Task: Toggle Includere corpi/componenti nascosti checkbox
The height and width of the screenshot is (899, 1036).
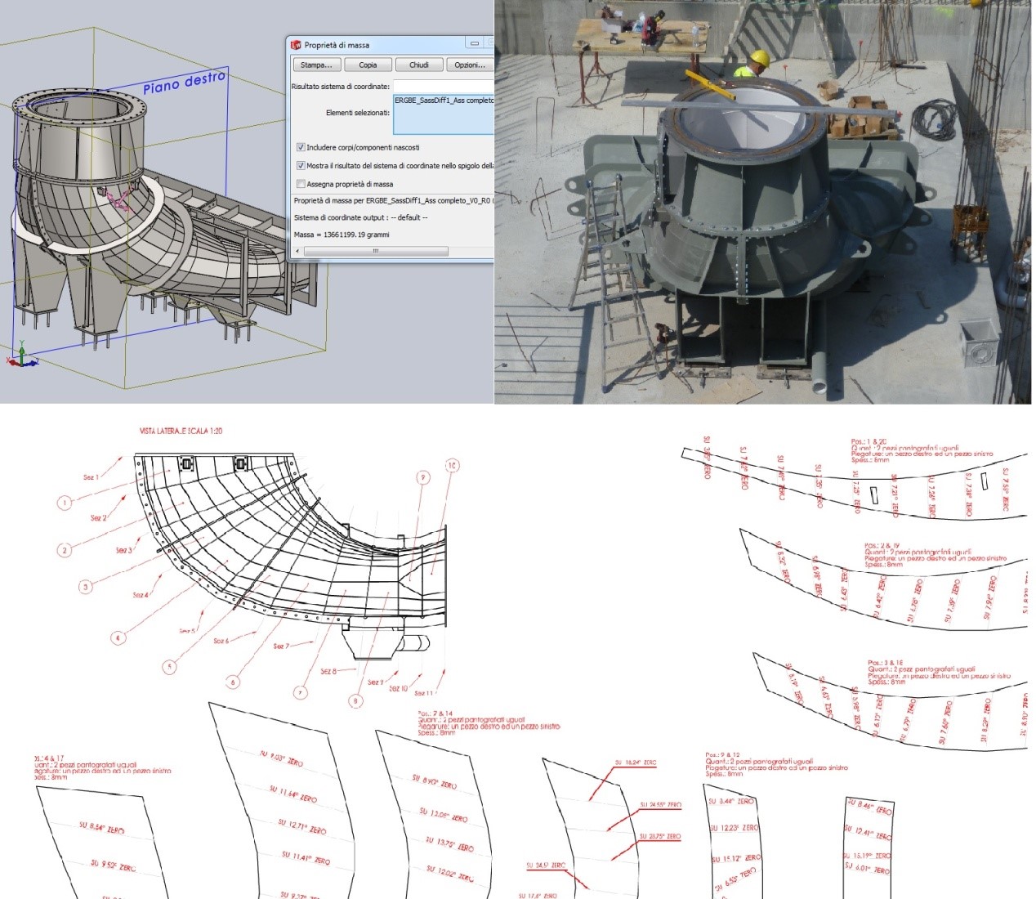Action: point(301,147)
